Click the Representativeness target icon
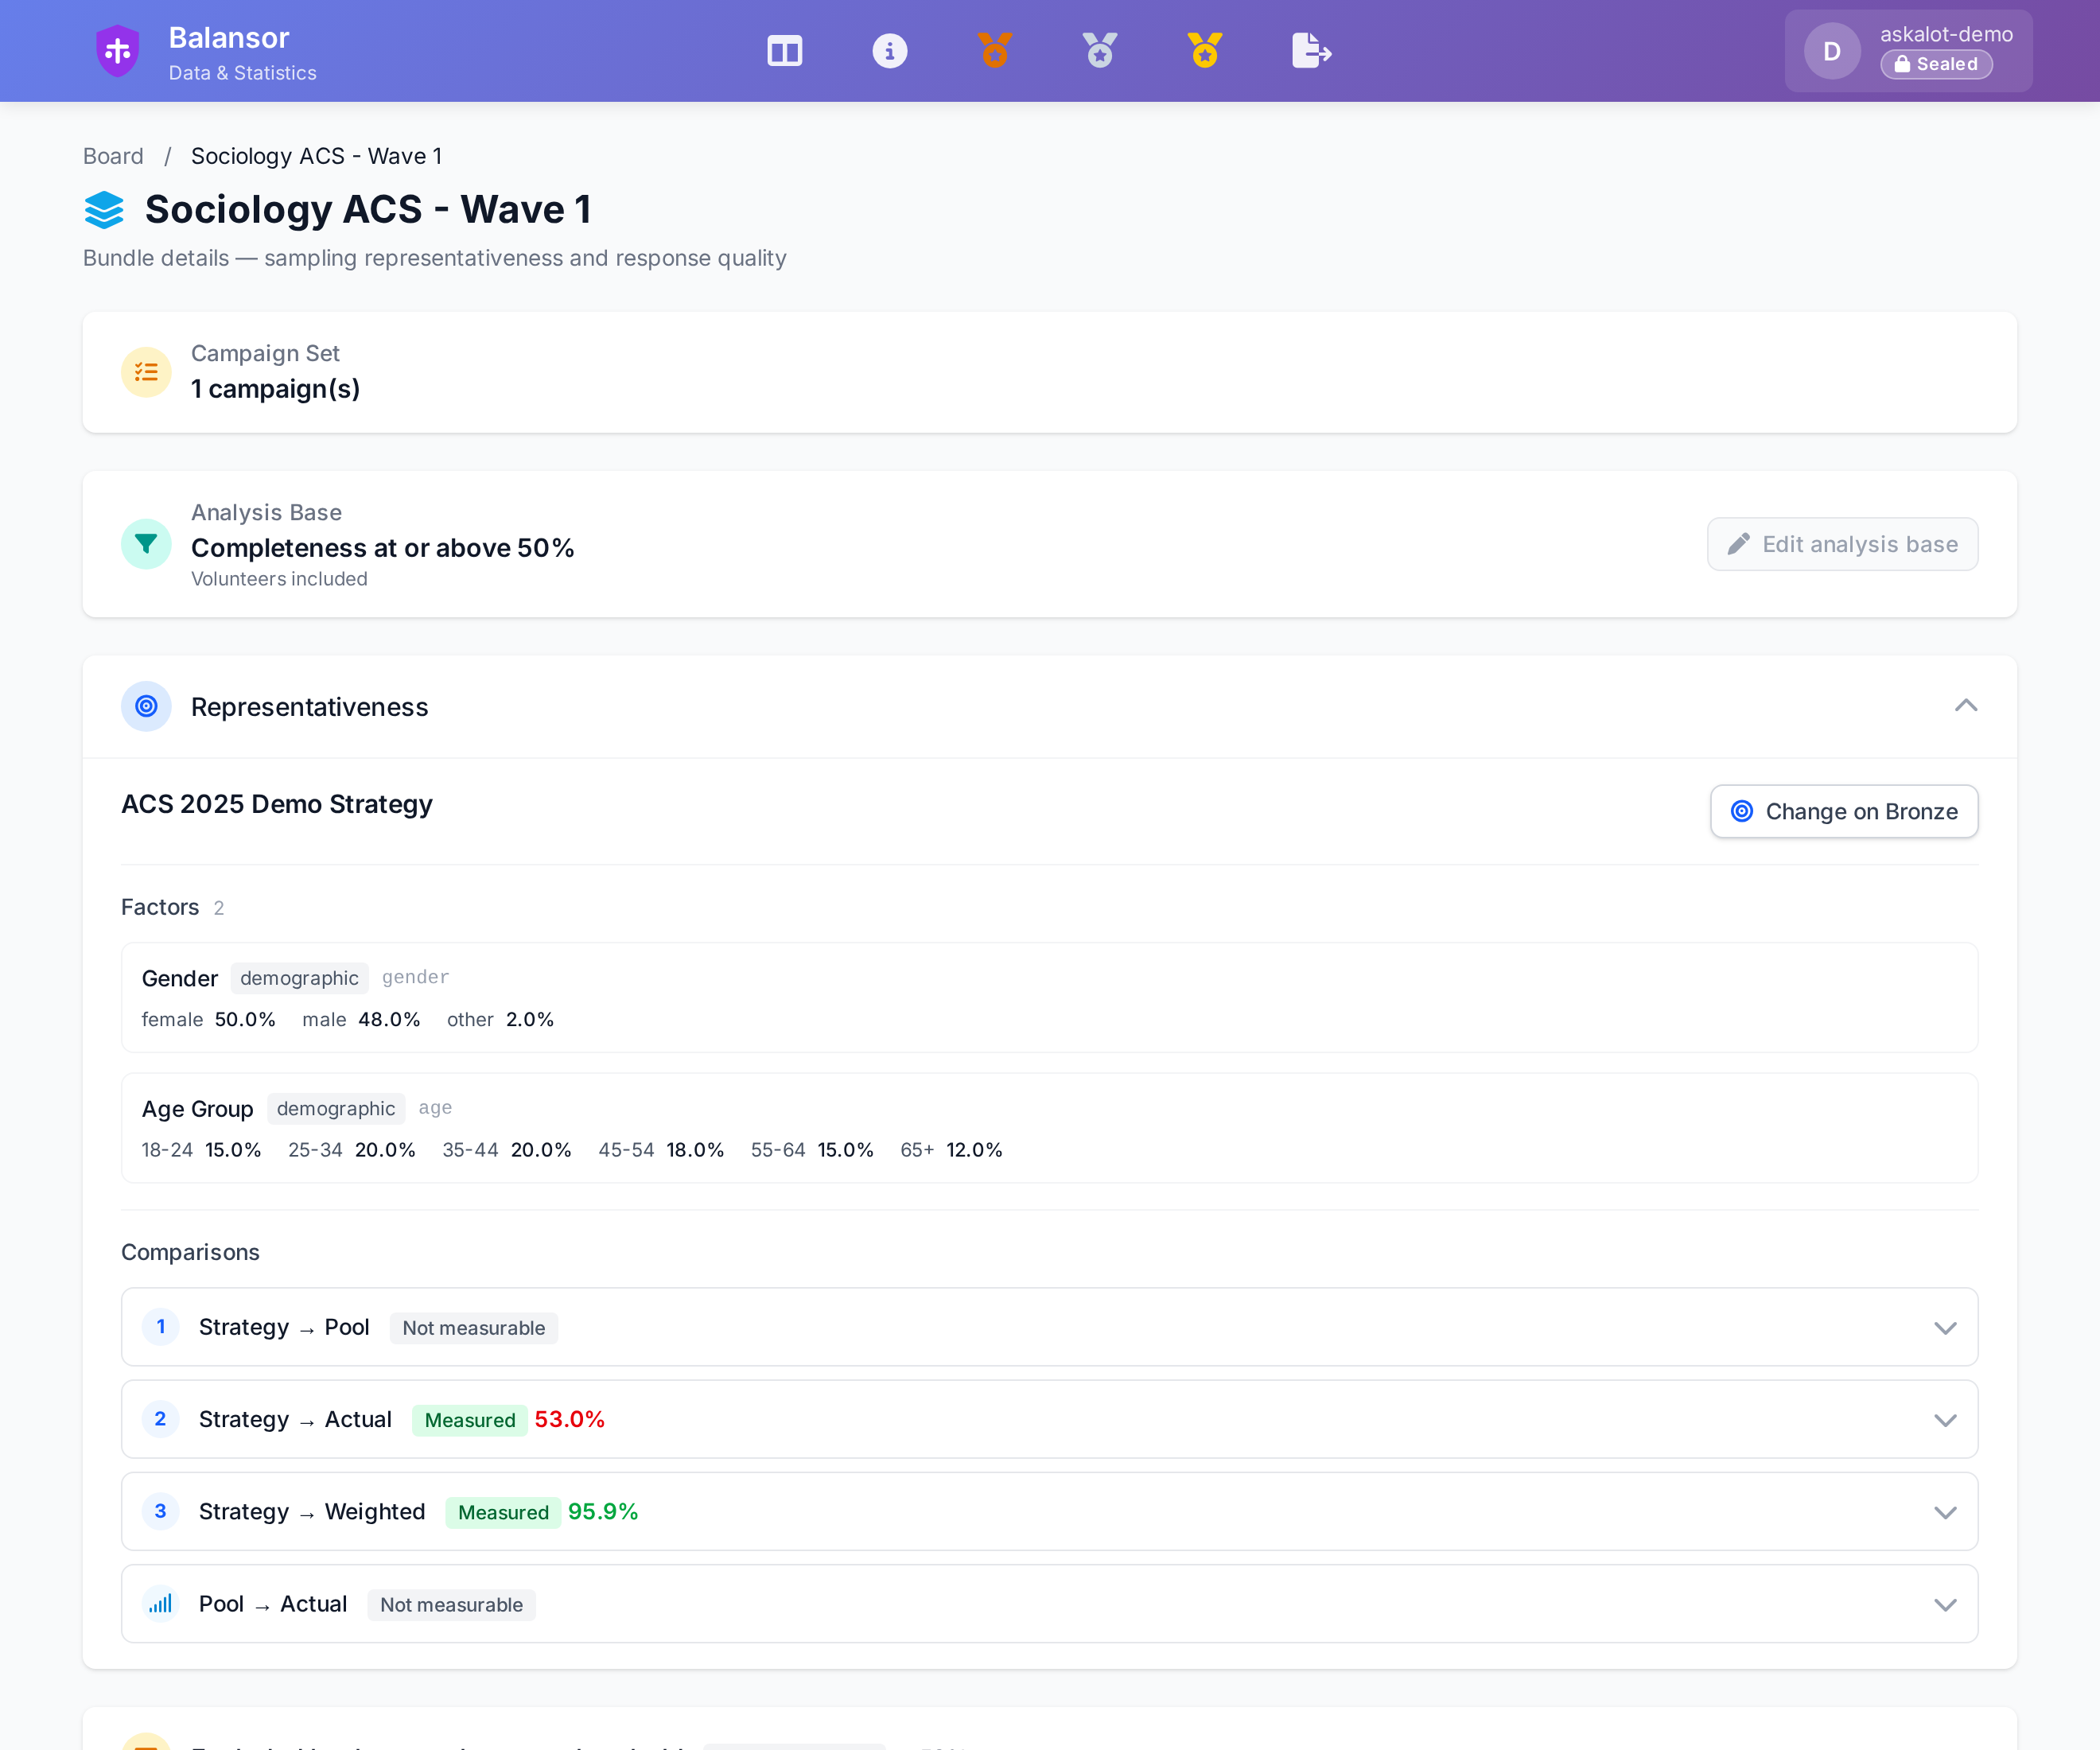Image resolution: width=2100 pixels, height=1750 pixels. click(x=146, y=707)
